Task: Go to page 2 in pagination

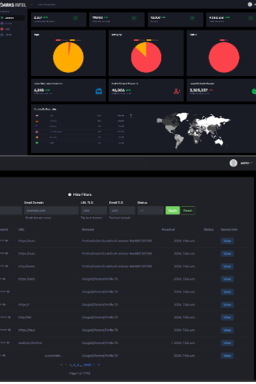Action: [75, 365]
